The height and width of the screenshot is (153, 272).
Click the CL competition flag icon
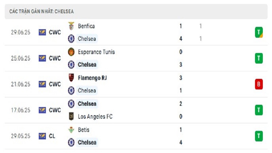42,136
